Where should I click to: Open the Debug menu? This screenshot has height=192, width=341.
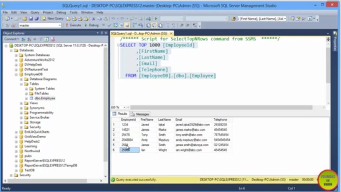[61, 12]
